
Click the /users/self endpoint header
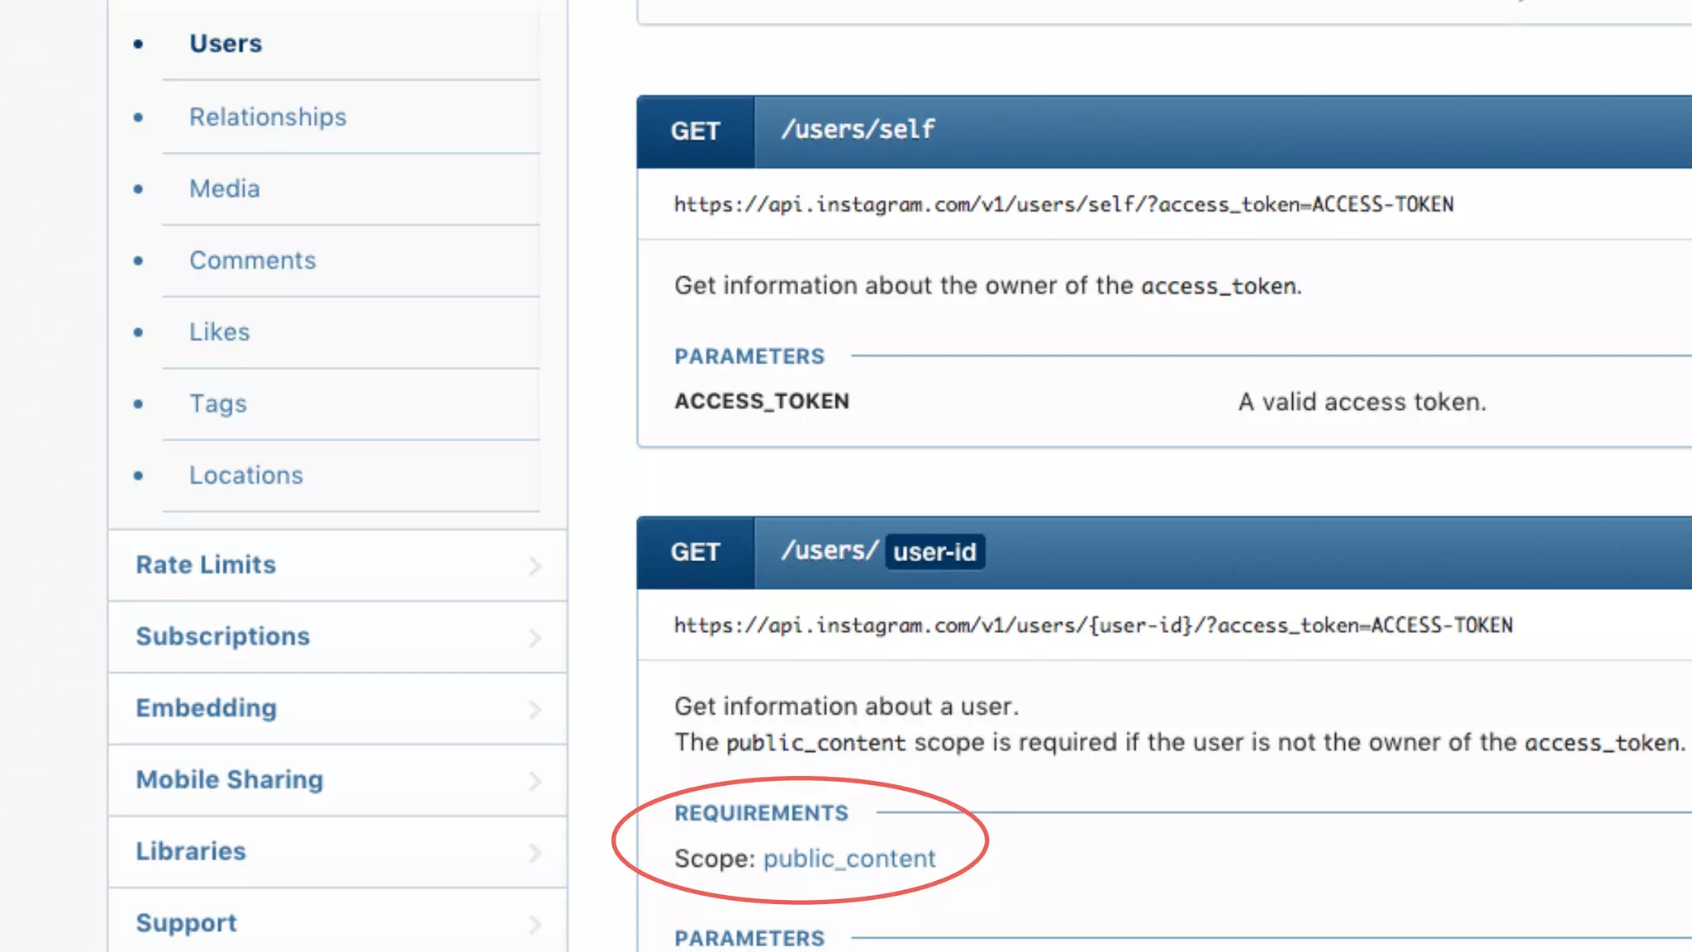click(858, 130)
